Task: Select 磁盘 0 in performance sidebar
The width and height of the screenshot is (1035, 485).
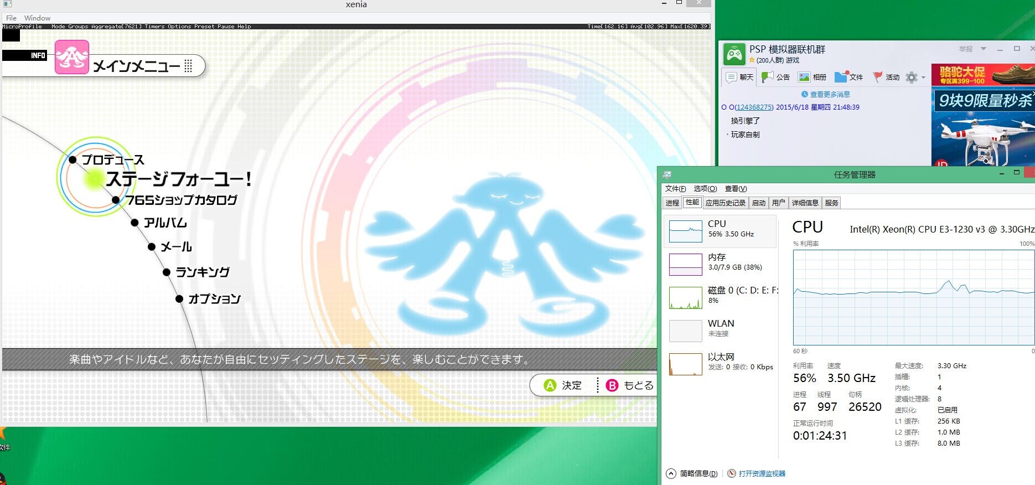Action: (x=720, y=297)
